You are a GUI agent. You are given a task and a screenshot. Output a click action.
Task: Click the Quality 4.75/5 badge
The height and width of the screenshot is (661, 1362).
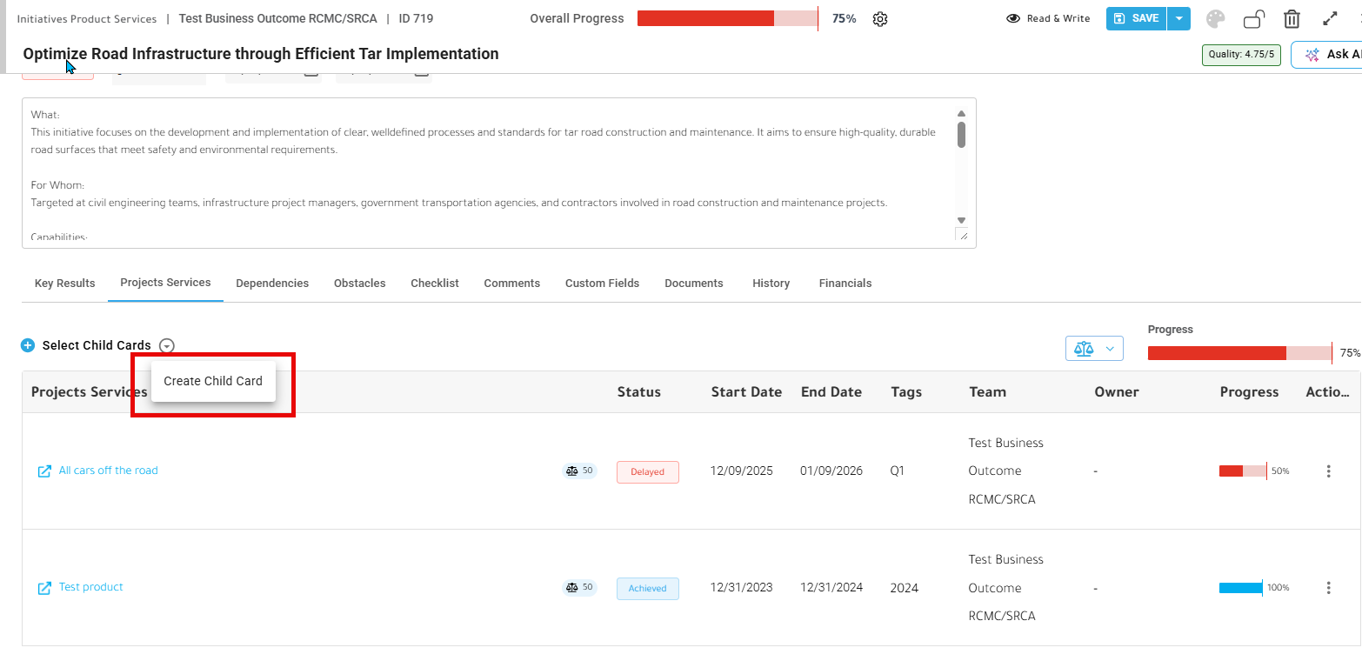coord(1241,55)
